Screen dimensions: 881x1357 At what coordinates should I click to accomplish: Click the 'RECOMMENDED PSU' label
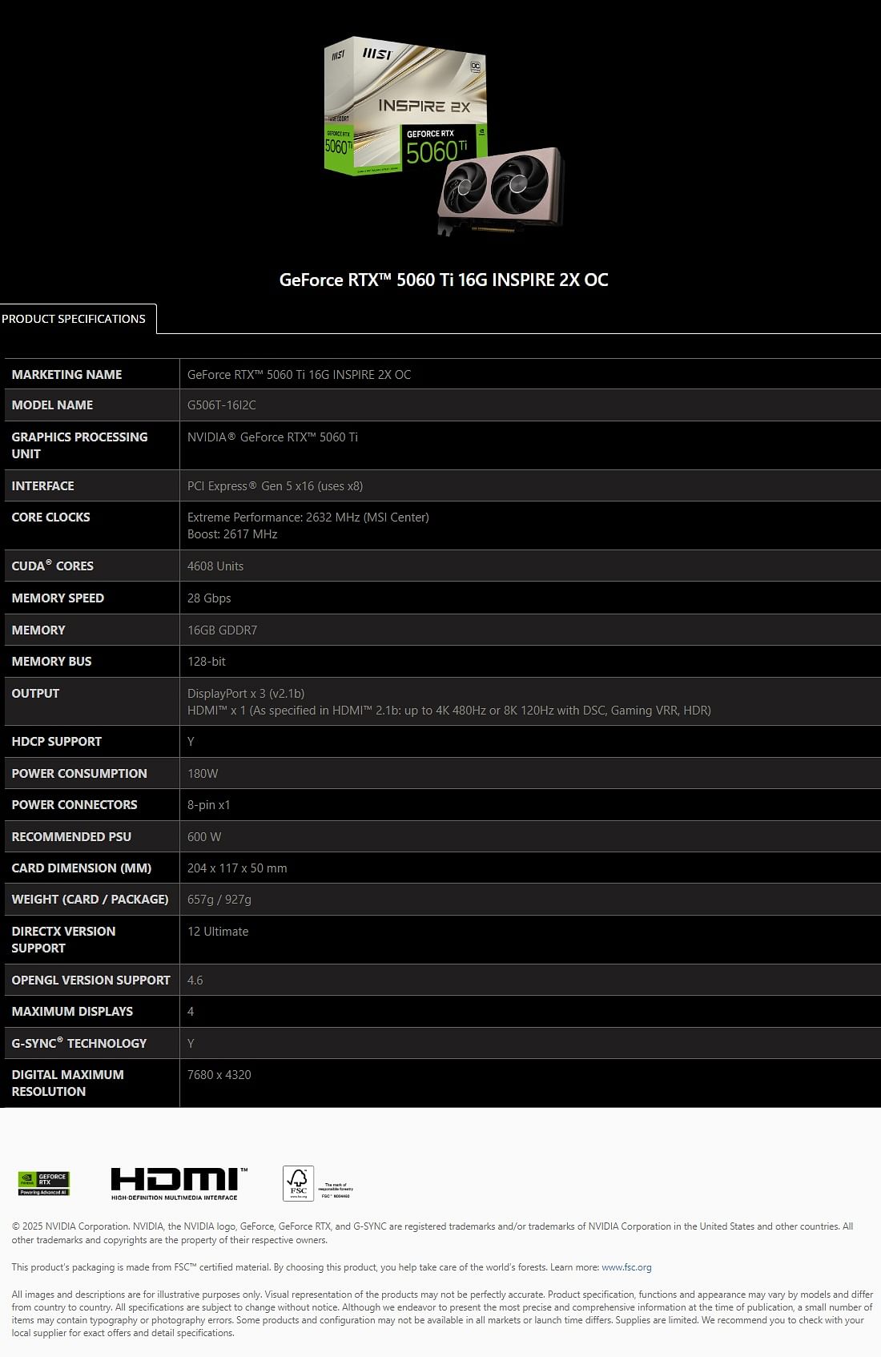[71, 837]
